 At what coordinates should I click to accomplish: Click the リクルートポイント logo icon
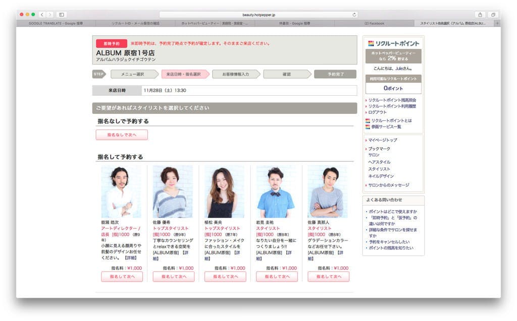click(x=371, y=43)
